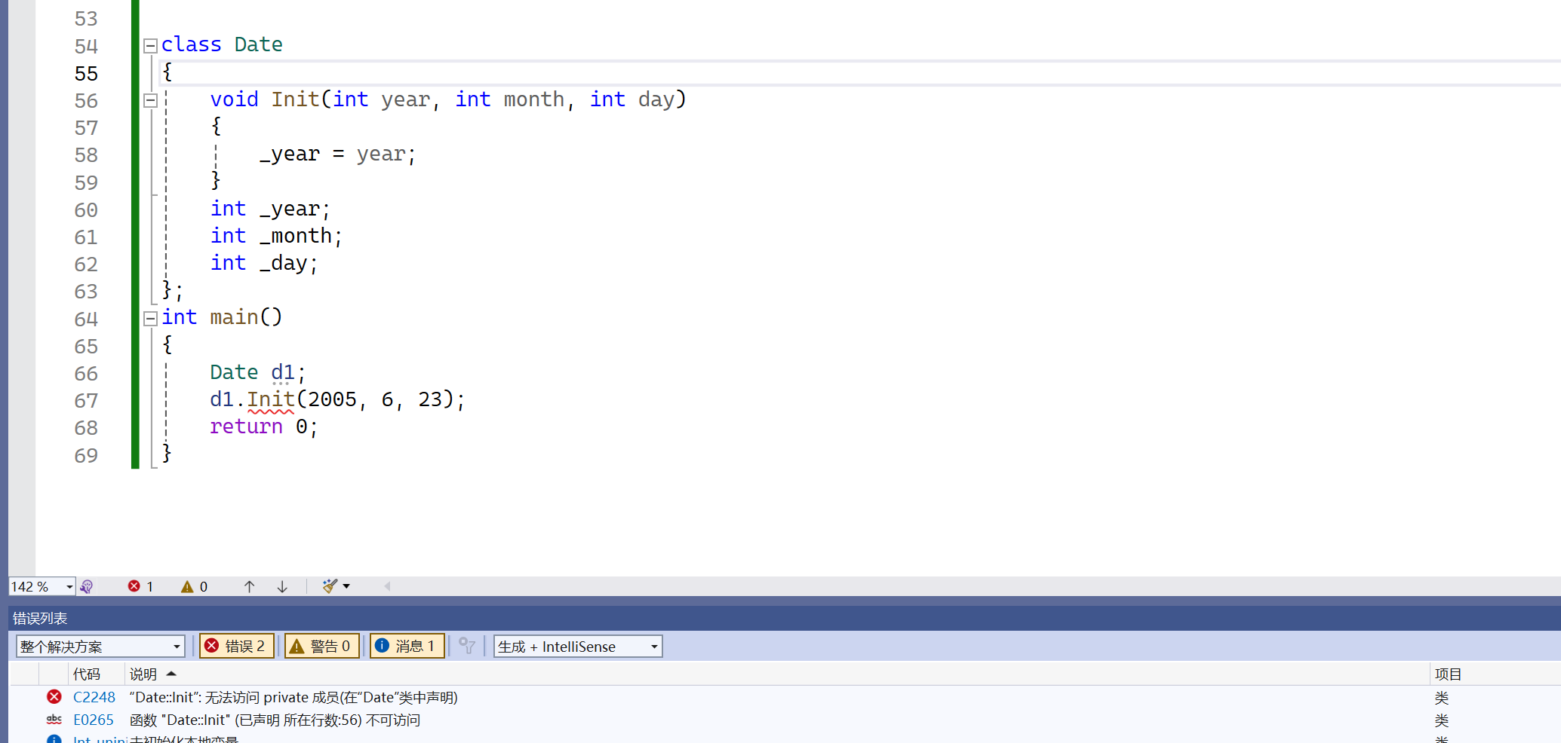The height and width of the screenshot is (743, 1561).
Task: Click line number 55 in the gutter
Action: 86,73
